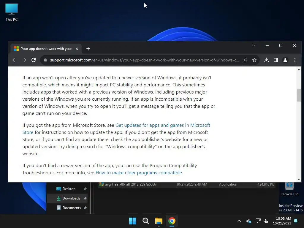Minimize the Chrome window

[267, 45]
